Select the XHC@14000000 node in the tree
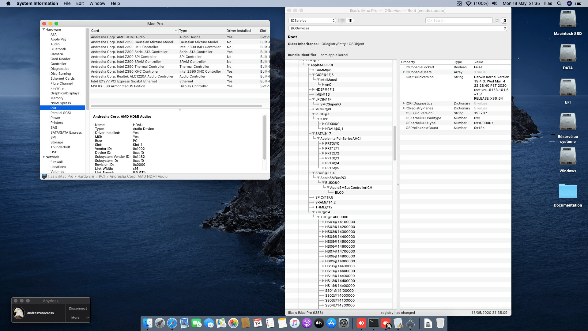Screen dimensions: 588x331 [x=334, y=217]
